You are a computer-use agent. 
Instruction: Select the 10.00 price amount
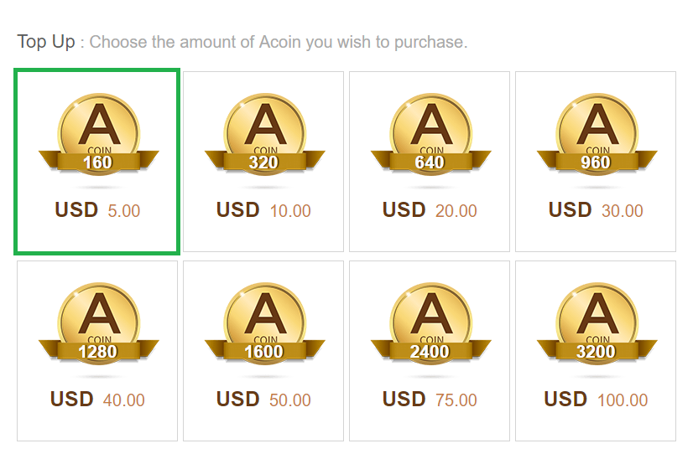[x=290, y=211]
